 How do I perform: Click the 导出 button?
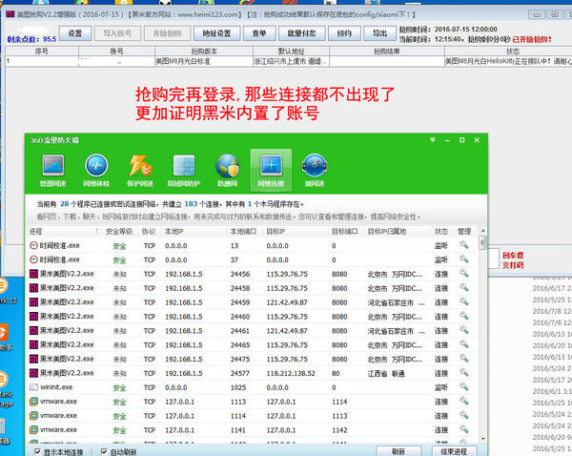click(379, 33)
